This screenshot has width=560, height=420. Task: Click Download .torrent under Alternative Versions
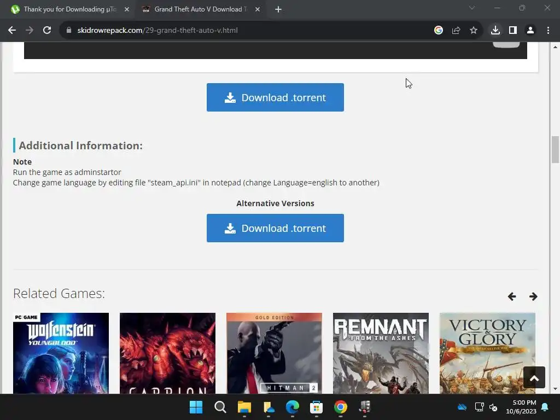point(275,228)
